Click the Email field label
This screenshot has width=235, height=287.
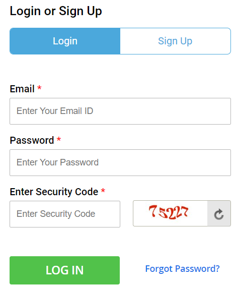(22, 89)
